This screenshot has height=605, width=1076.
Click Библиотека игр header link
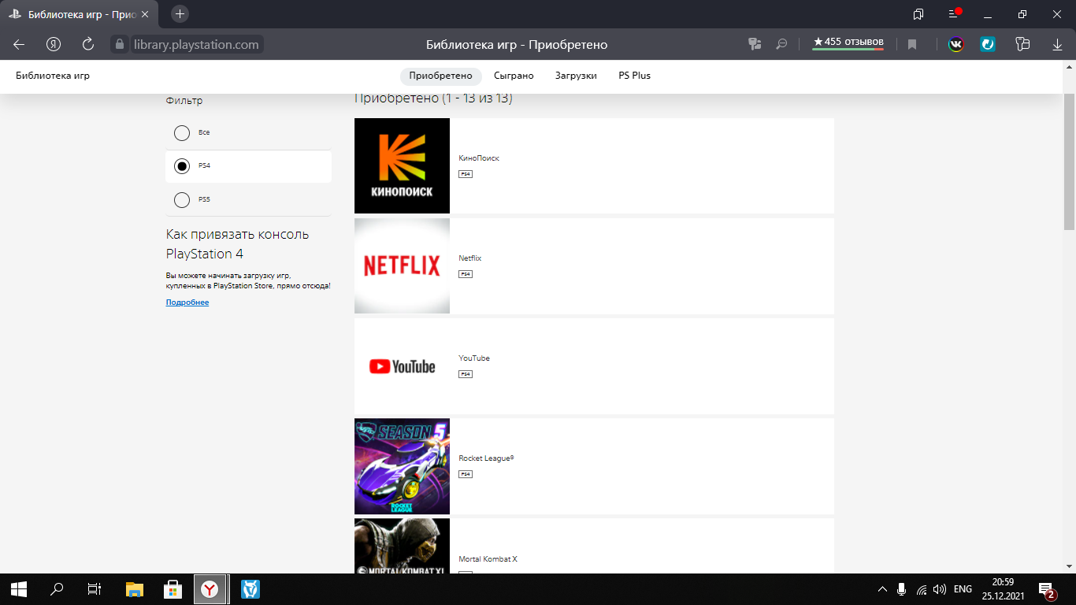[53, 76]
